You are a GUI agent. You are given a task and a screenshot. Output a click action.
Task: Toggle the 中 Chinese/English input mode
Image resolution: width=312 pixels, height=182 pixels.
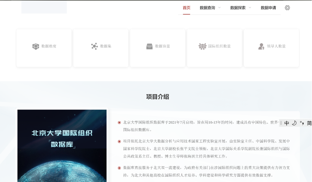point(287,123)
